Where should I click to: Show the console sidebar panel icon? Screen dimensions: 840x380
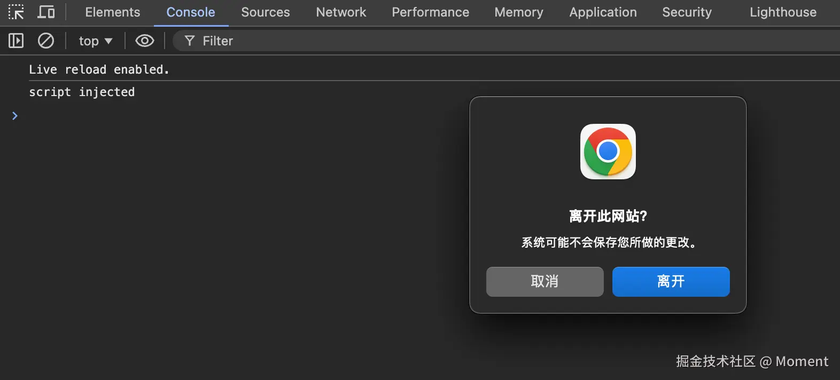click(x=16, y=41)
